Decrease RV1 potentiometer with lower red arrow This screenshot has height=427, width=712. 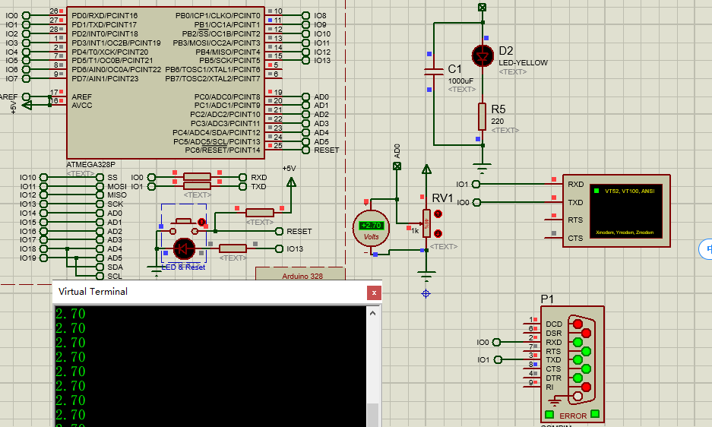click(x=438, y=233)
